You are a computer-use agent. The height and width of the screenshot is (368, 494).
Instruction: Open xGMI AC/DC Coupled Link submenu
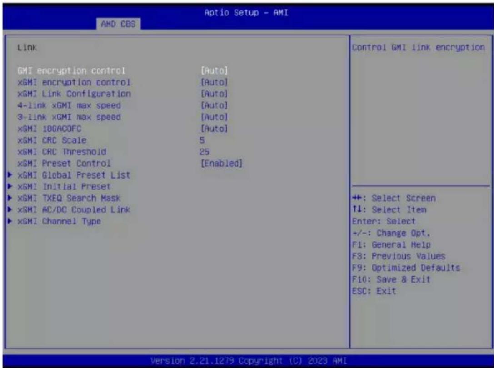coord(74,209)
